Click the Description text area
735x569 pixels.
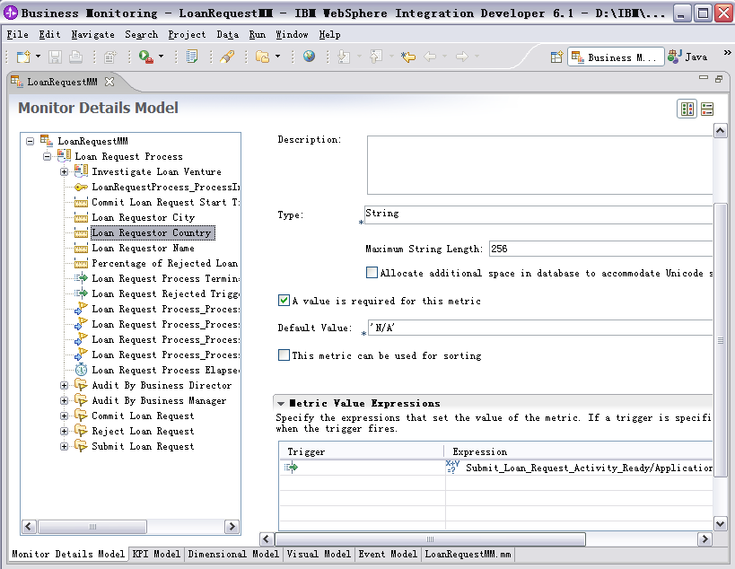click(x=539, y=165)
